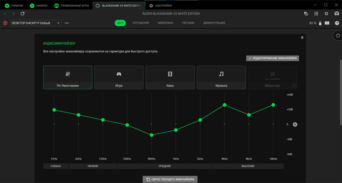Choose the Игра equalizer preset
This screenshot has height=183, width=342.
click(x=119, y=78)
